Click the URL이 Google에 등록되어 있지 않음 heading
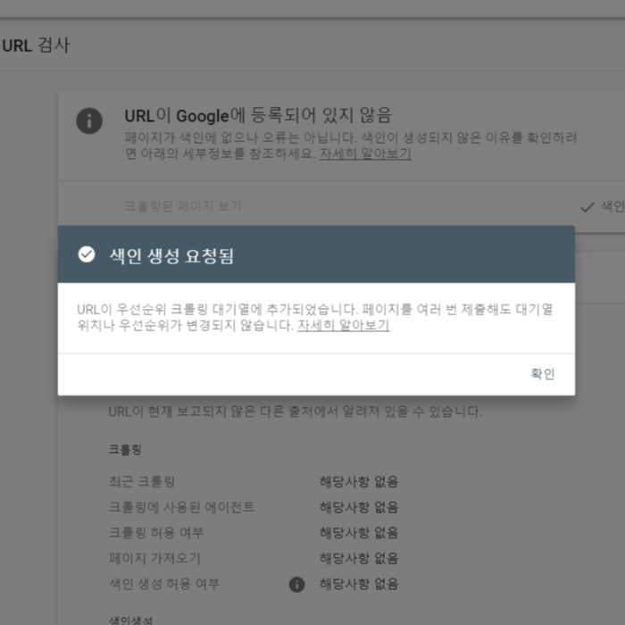This screenshot has height=625, width=625. click(x=258, y=115)
